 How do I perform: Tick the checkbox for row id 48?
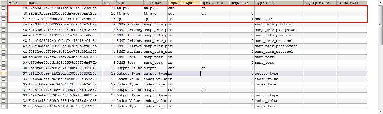pyautogui.click(x=4, y=14)
